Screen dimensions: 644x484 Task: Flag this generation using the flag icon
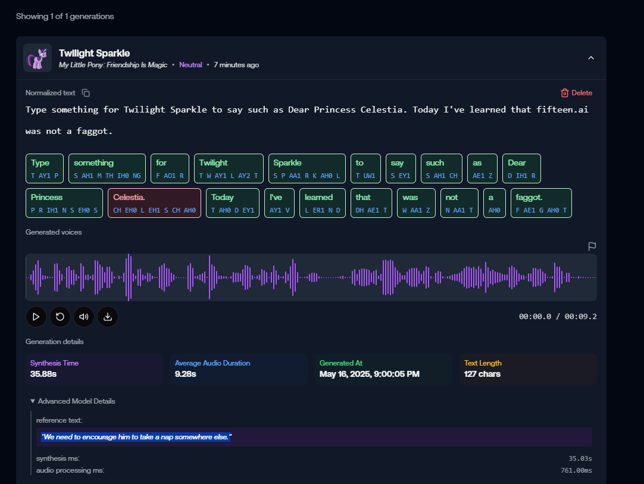tap(592, 246)
